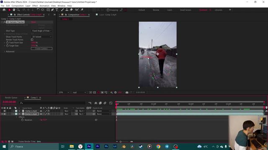This screenshot has width=268, height=150.
Task: Select the Roto Brush tool
Action: pyautogui.click(x=77, y=10)
